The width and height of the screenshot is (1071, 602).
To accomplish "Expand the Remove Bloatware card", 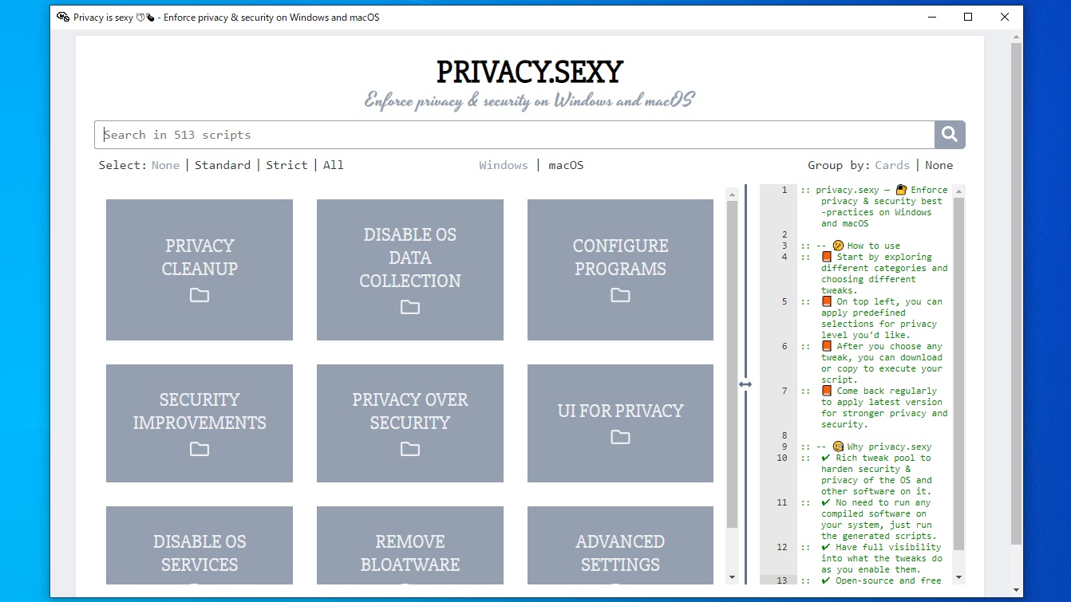I will (x=410, y=545).
